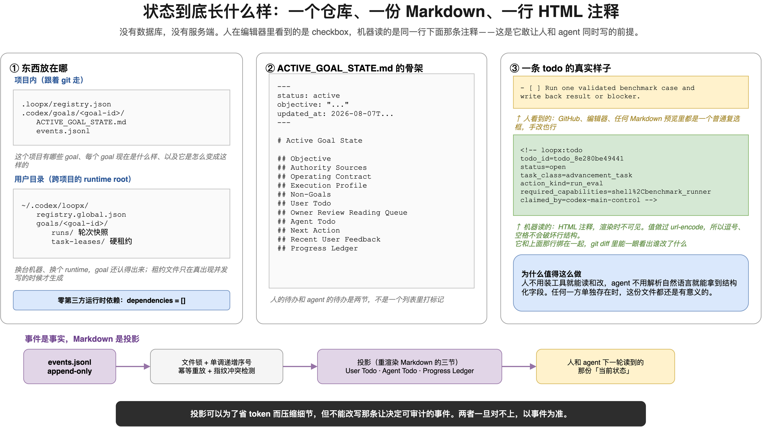The height and width of the screenshot is (427, 762).
Task: Click the '文件锁 + 单调递增序号' gray box
Action: click(x=217, y=366)
